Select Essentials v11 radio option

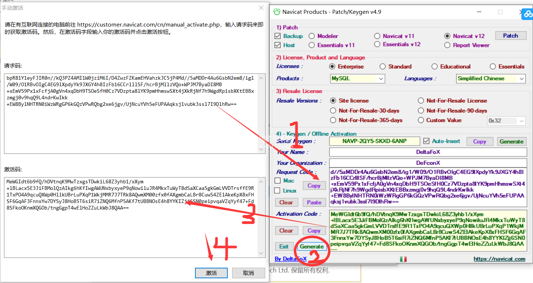coord(312,45)
